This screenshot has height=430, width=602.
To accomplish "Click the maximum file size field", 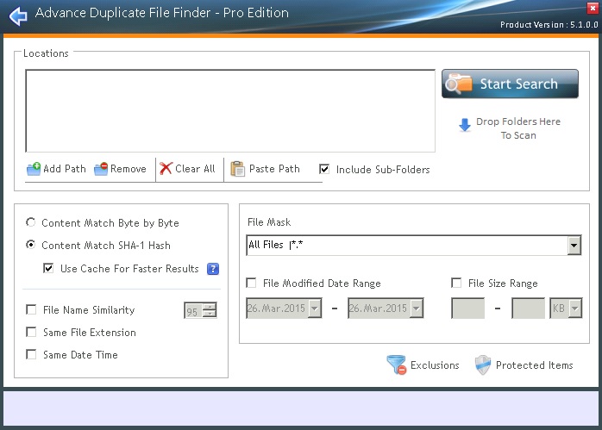I will [x=529, y=308].
